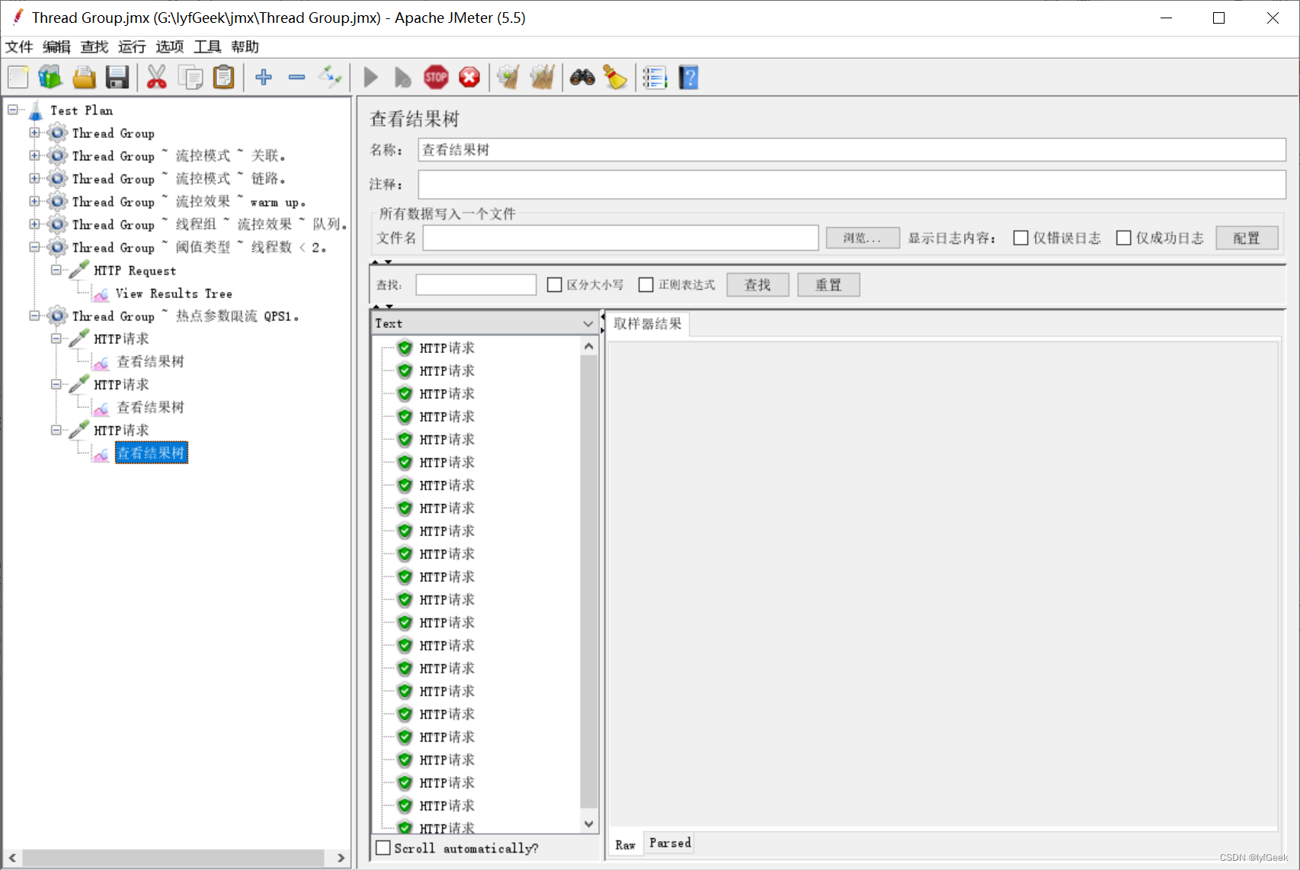
Task: Switch to 取样器结果 tab
Action: (648, 324)
